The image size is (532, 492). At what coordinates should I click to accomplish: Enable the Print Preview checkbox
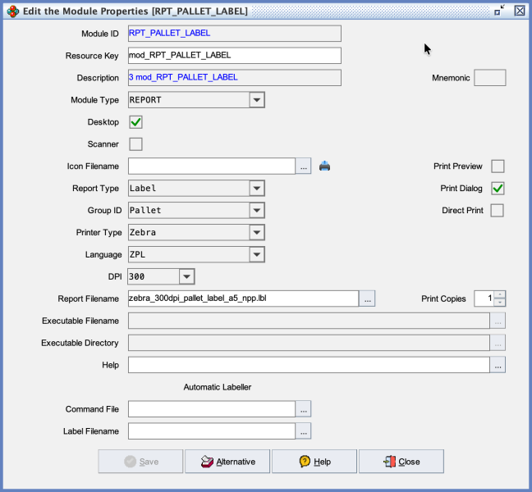pos(498,166)
